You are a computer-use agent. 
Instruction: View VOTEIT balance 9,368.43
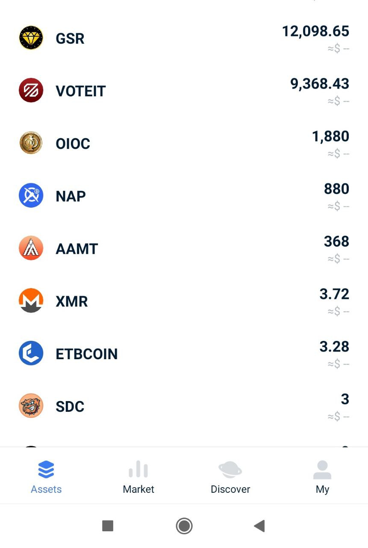320,84
